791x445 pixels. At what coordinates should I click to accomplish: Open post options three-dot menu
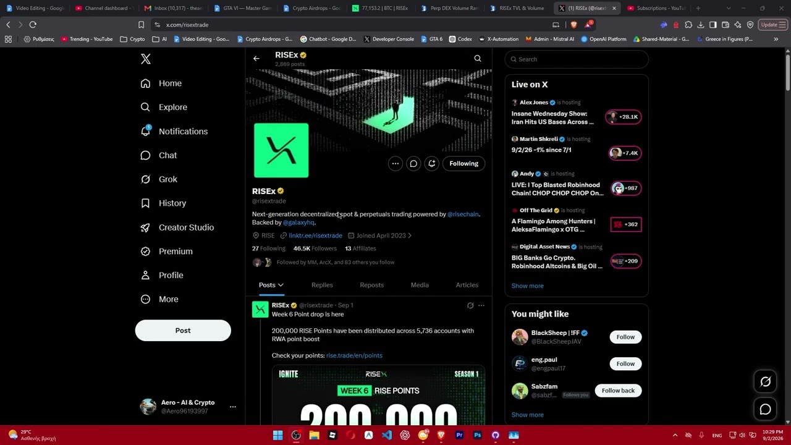pyautogui.click(x=481, y=305)
